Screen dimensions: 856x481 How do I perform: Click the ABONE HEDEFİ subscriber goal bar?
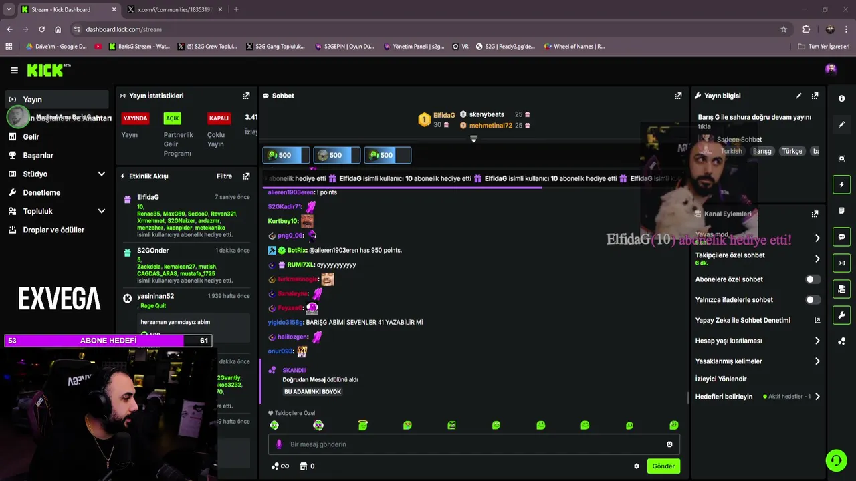(x=108, y=341)
